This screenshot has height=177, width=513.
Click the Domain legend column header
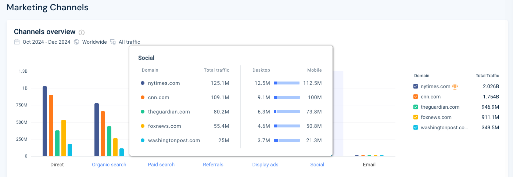[421, 76]
